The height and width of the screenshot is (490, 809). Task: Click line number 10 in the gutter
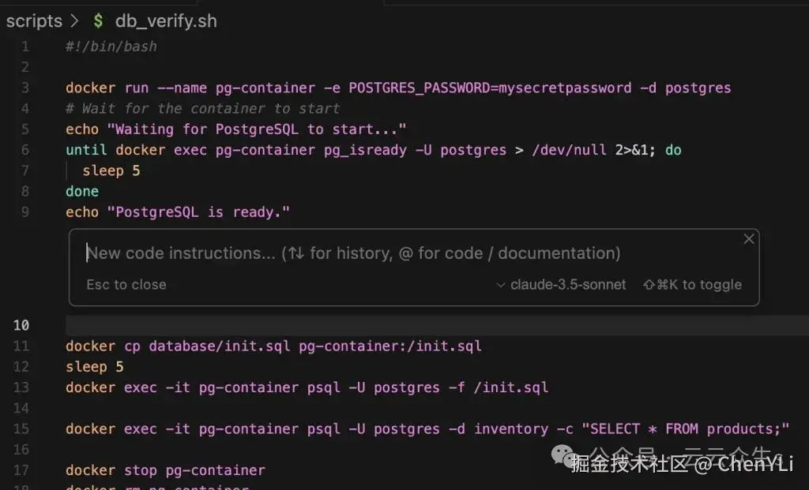point(21,325)
